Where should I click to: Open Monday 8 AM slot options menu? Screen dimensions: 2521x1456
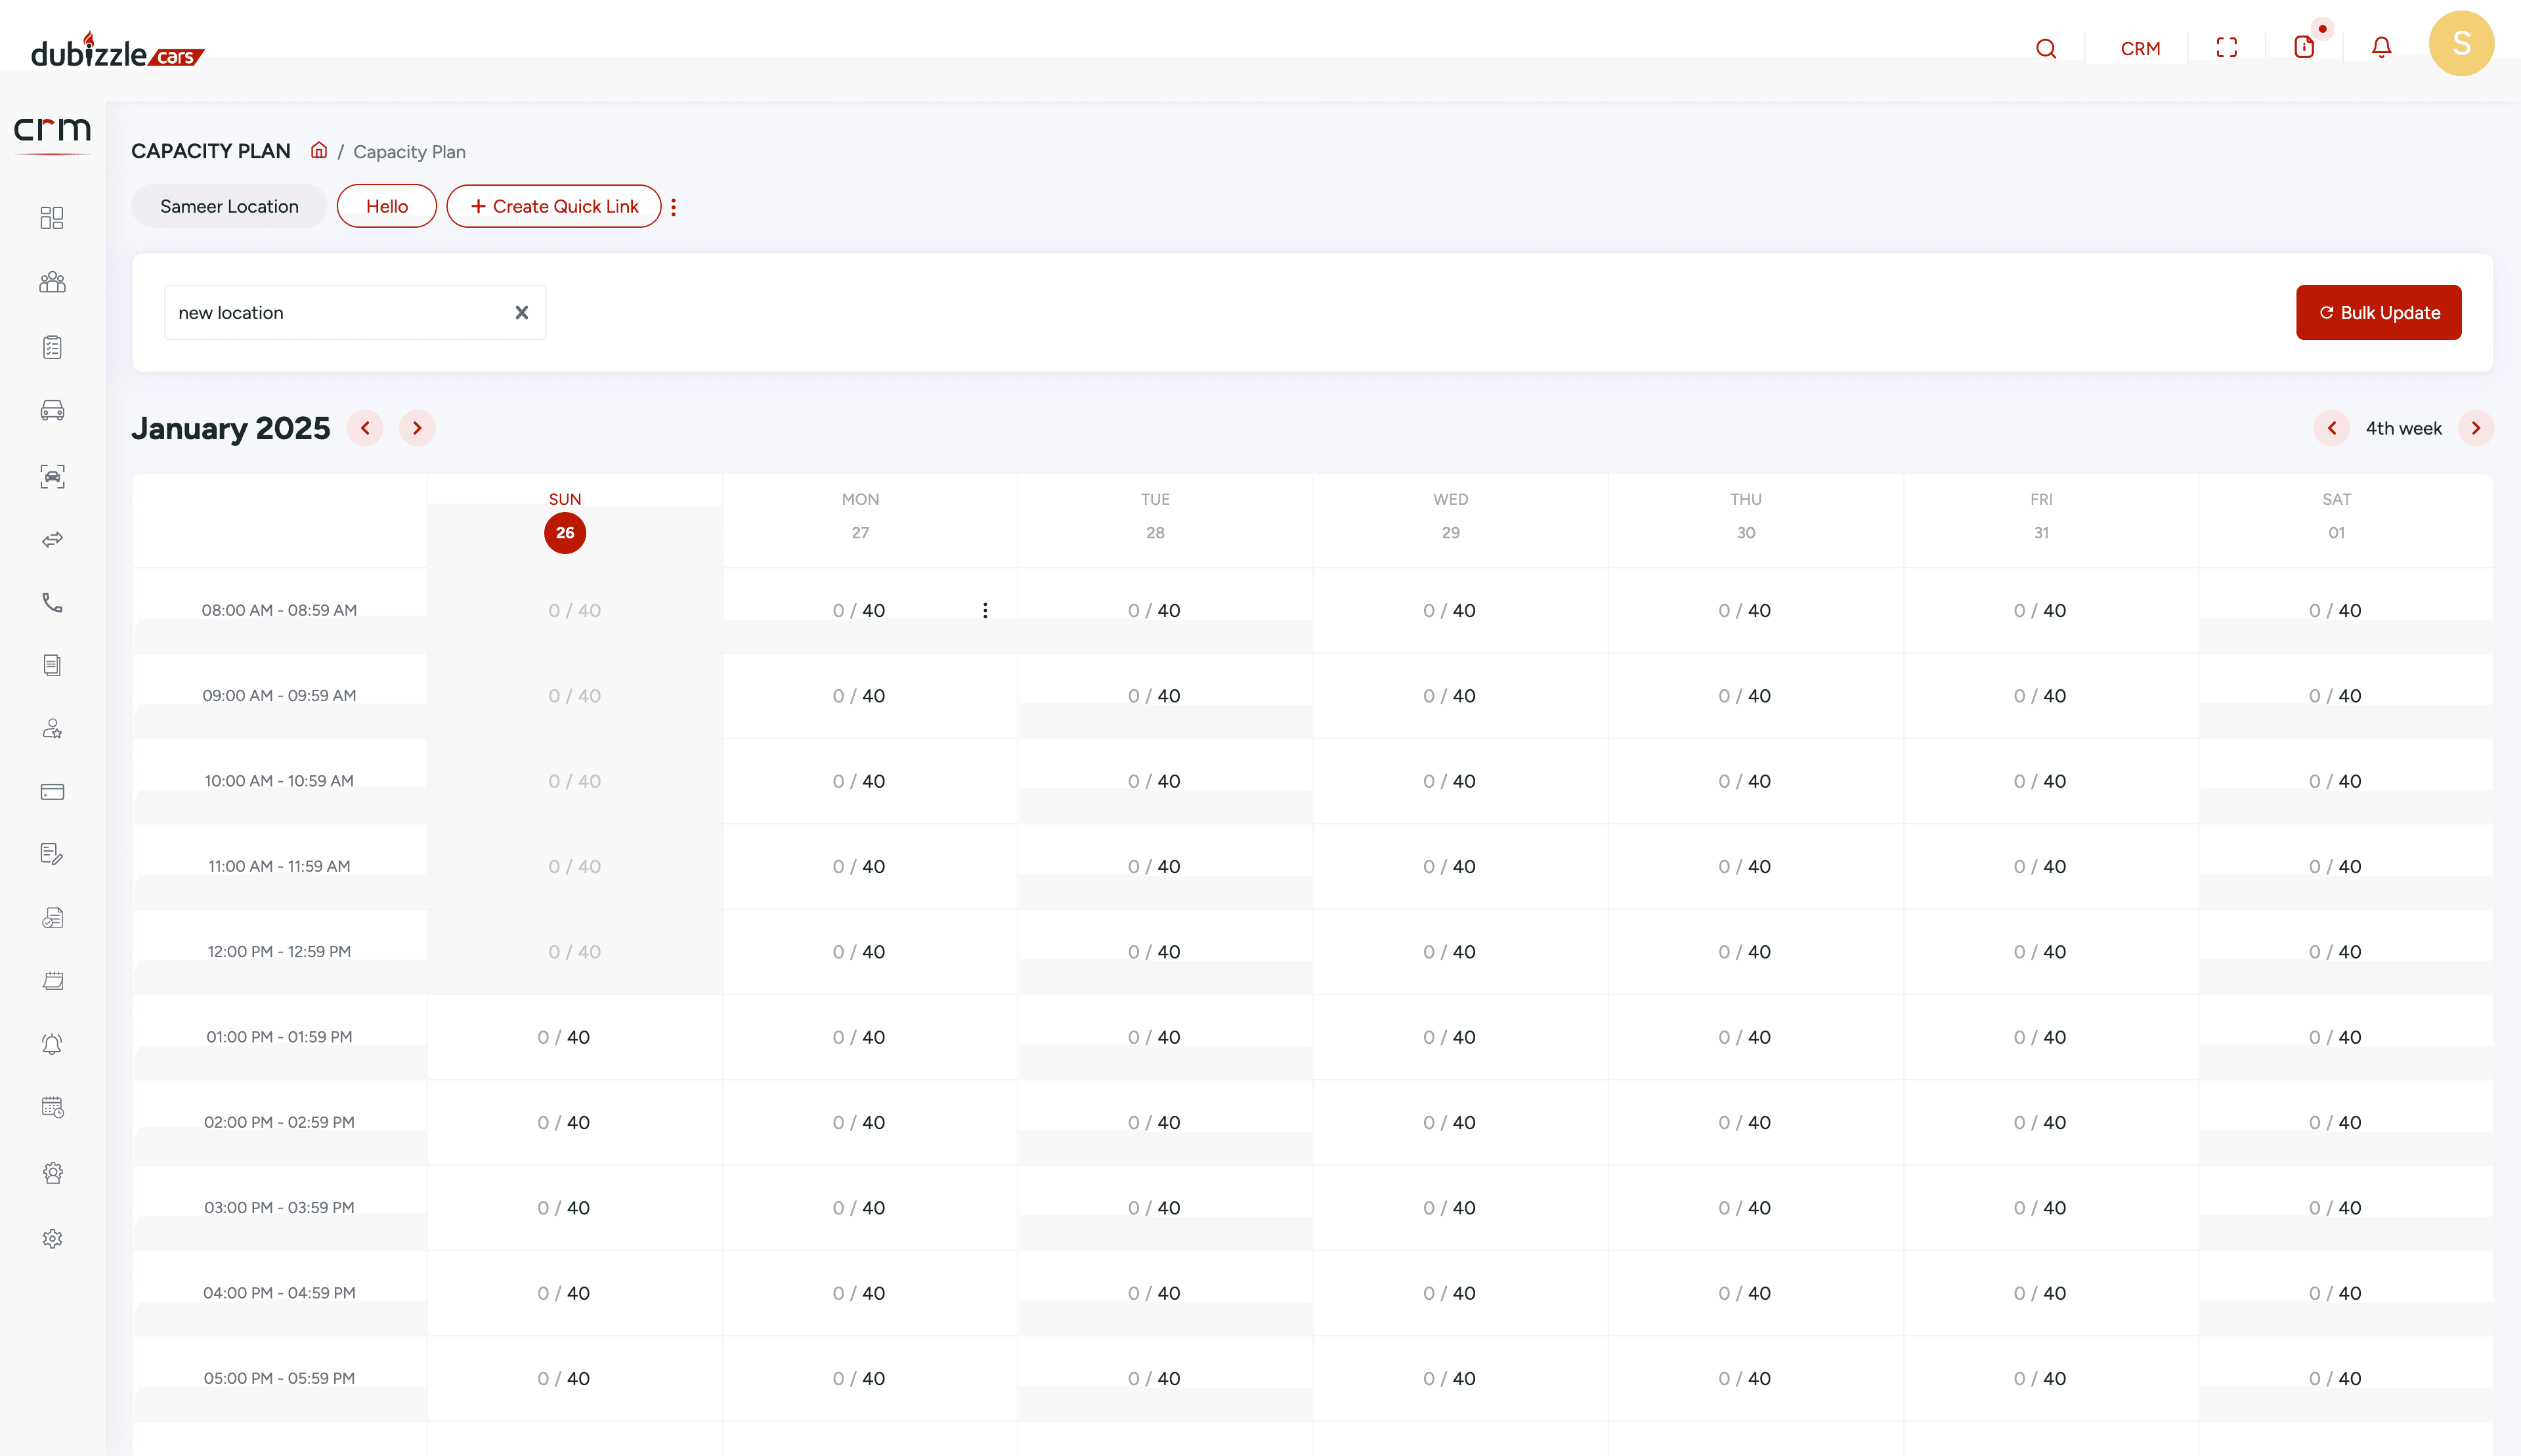tap(985, 610)
